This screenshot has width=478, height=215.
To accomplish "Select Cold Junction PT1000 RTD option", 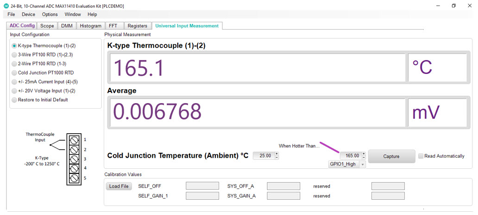I will coord(43,73).
